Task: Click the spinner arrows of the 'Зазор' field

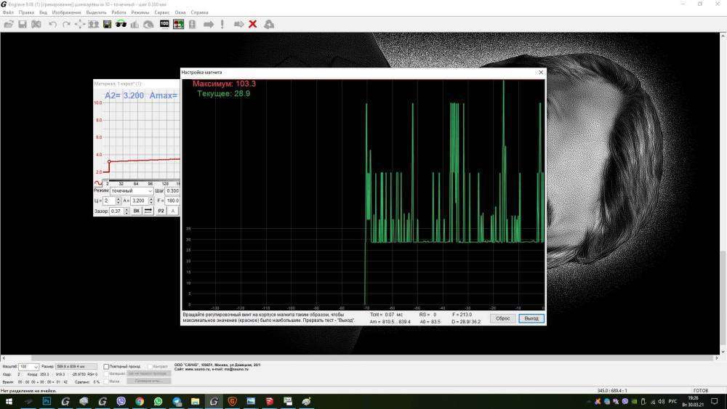Action: point(125,211)
